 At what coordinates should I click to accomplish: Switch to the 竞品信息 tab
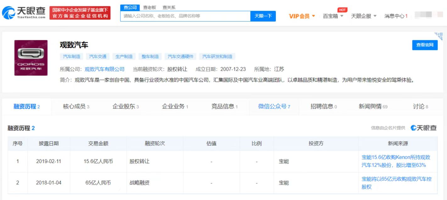tap(224, 107)
